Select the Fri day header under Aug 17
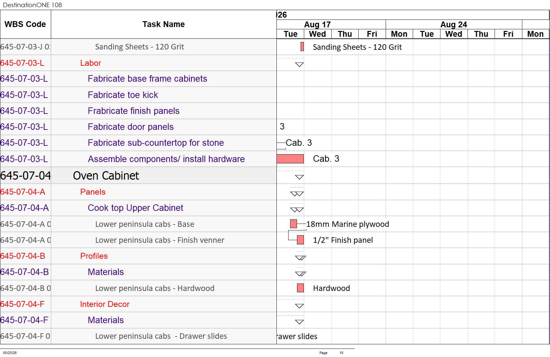 (372, 34)
